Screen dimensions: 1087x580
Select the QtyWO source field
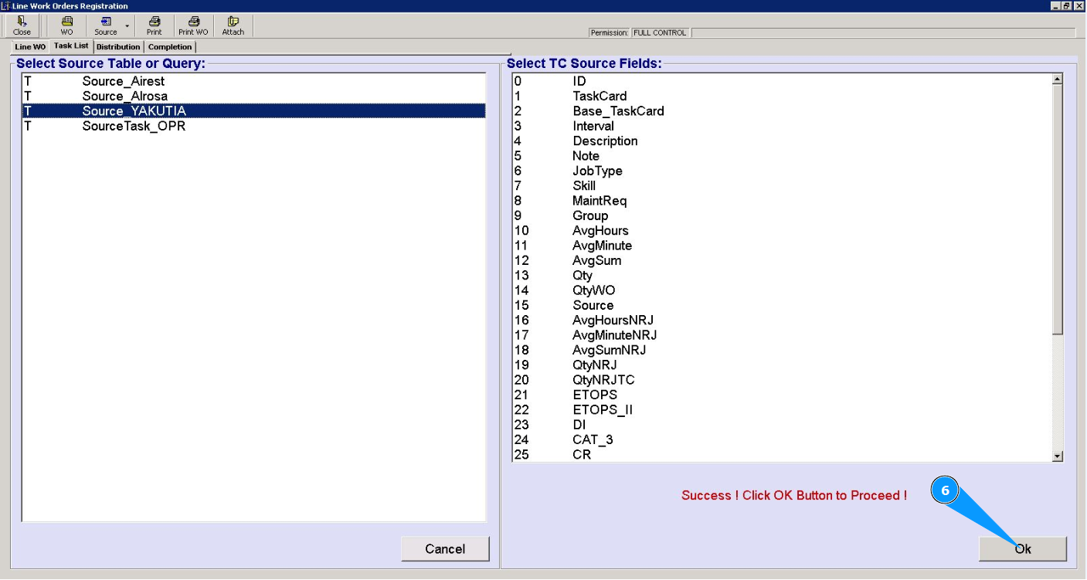pyautogui.click(x=781, y=290)
